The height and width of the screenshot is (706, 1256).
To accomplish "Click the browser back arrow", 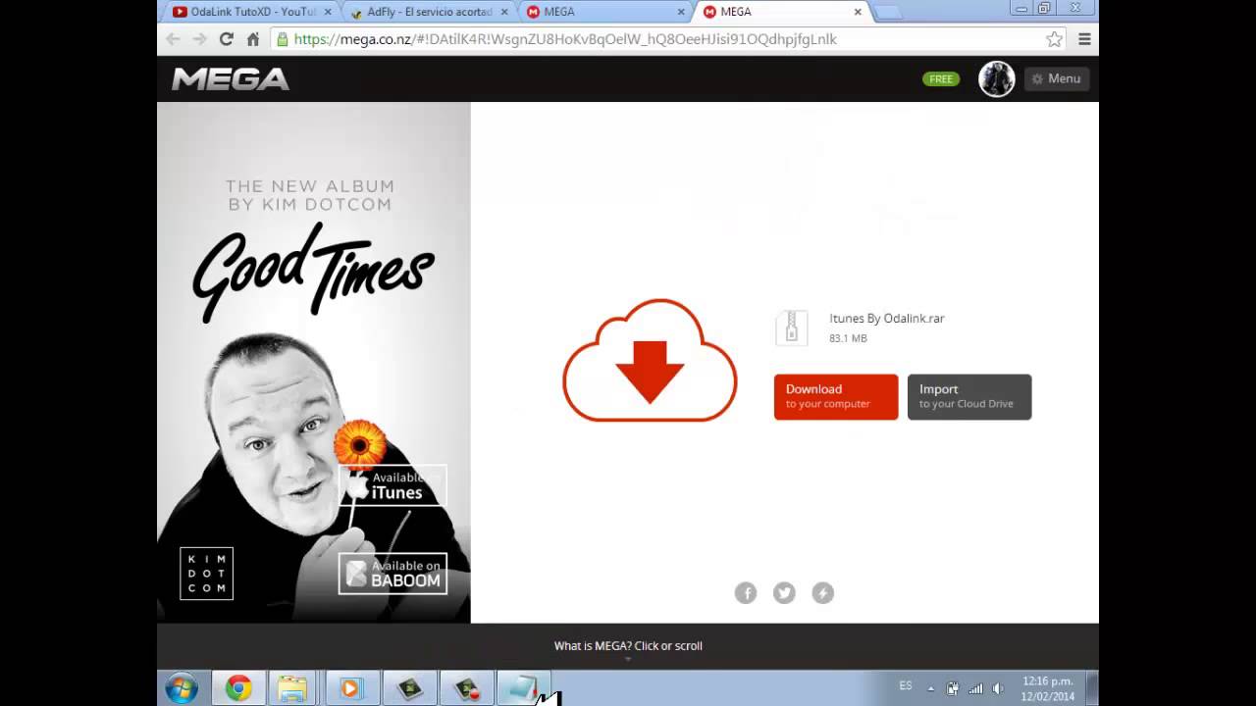I will point(174,39).
